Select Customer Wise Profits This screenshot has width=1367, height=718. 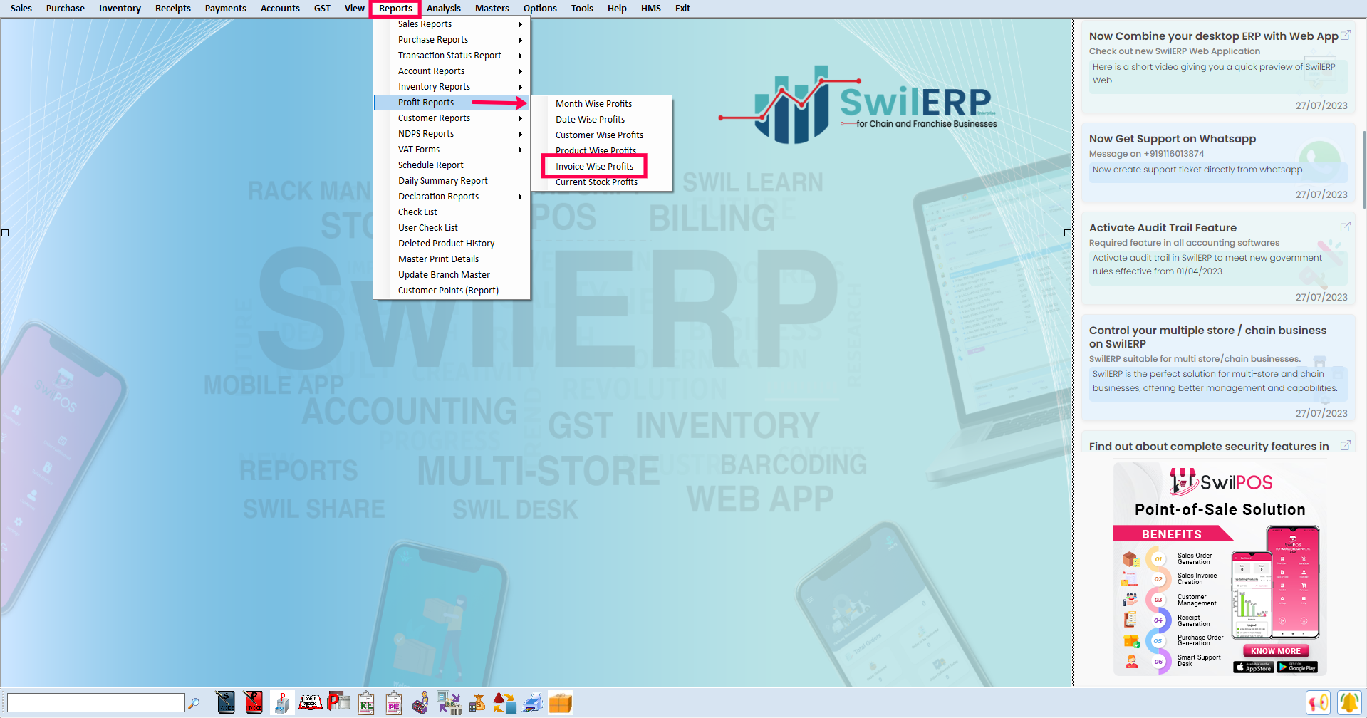tap(601, 135)
